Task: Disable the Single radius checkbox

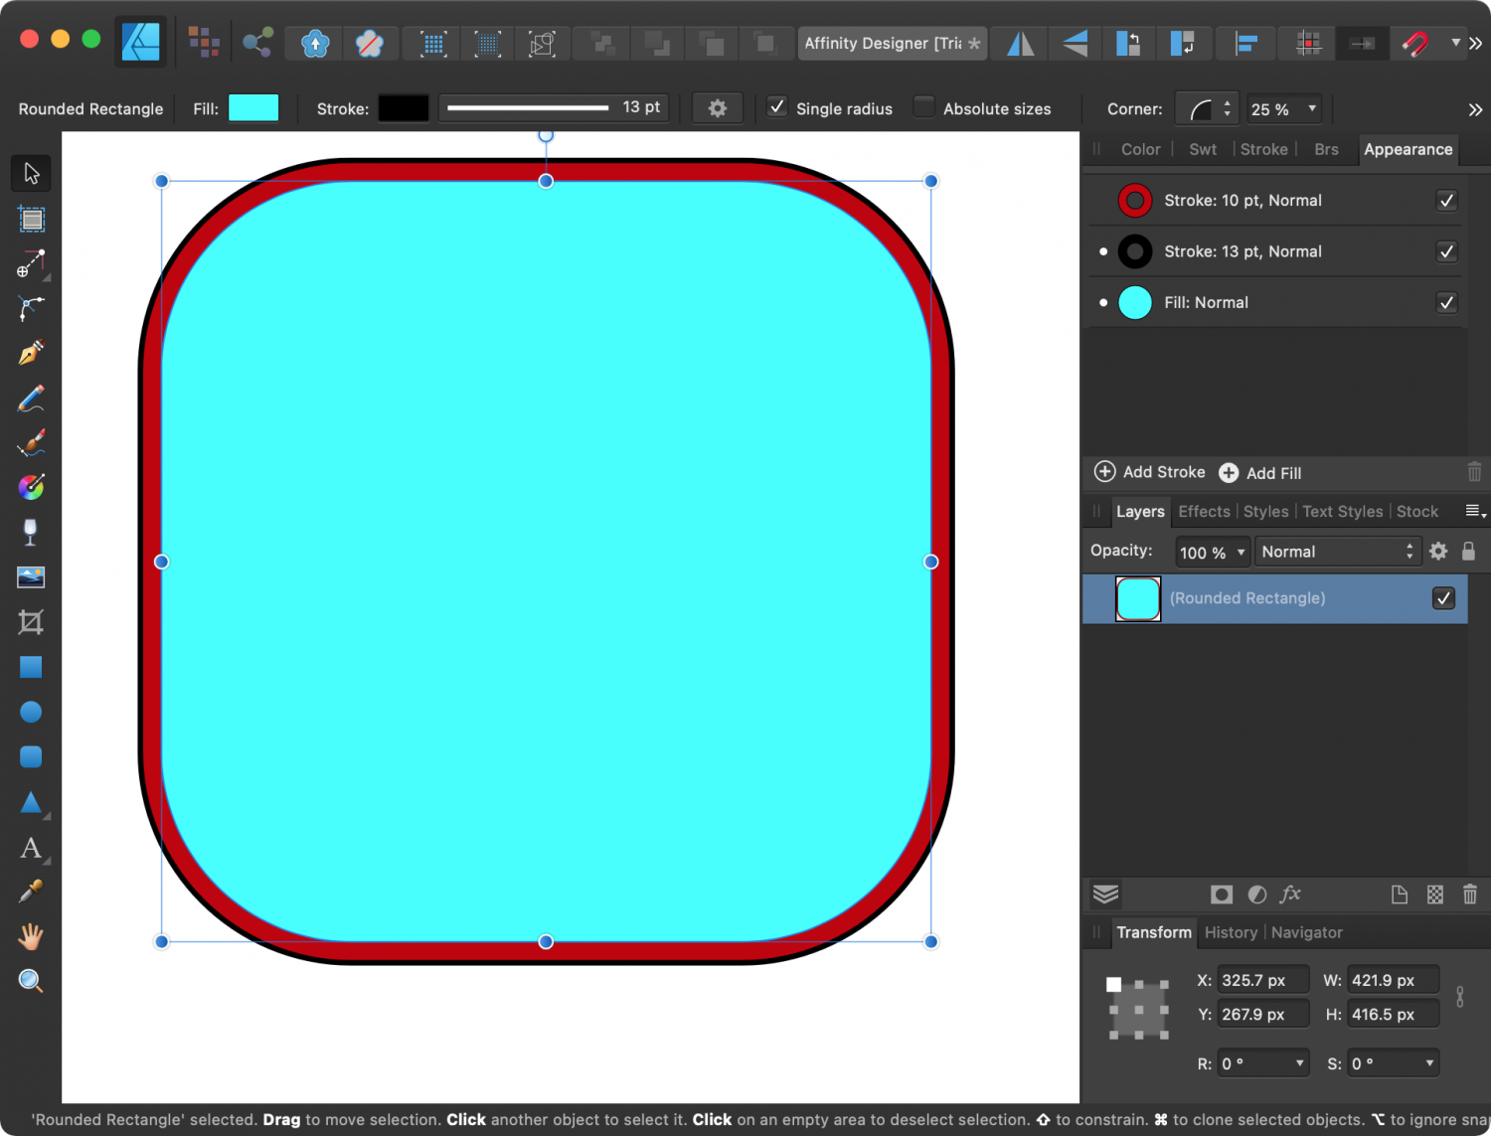Action: click(x=777, y=107)
